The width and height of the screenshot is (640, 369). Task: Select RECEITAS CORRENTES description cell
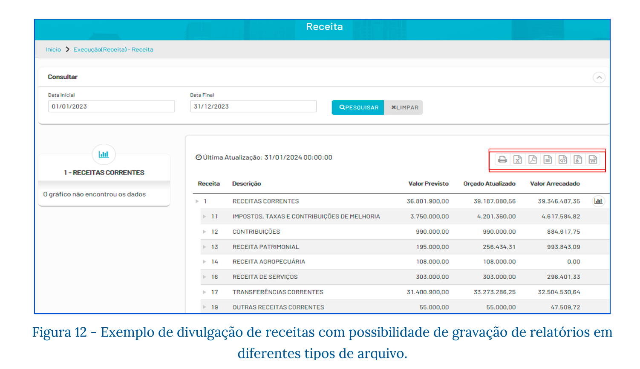pos(266,201)
